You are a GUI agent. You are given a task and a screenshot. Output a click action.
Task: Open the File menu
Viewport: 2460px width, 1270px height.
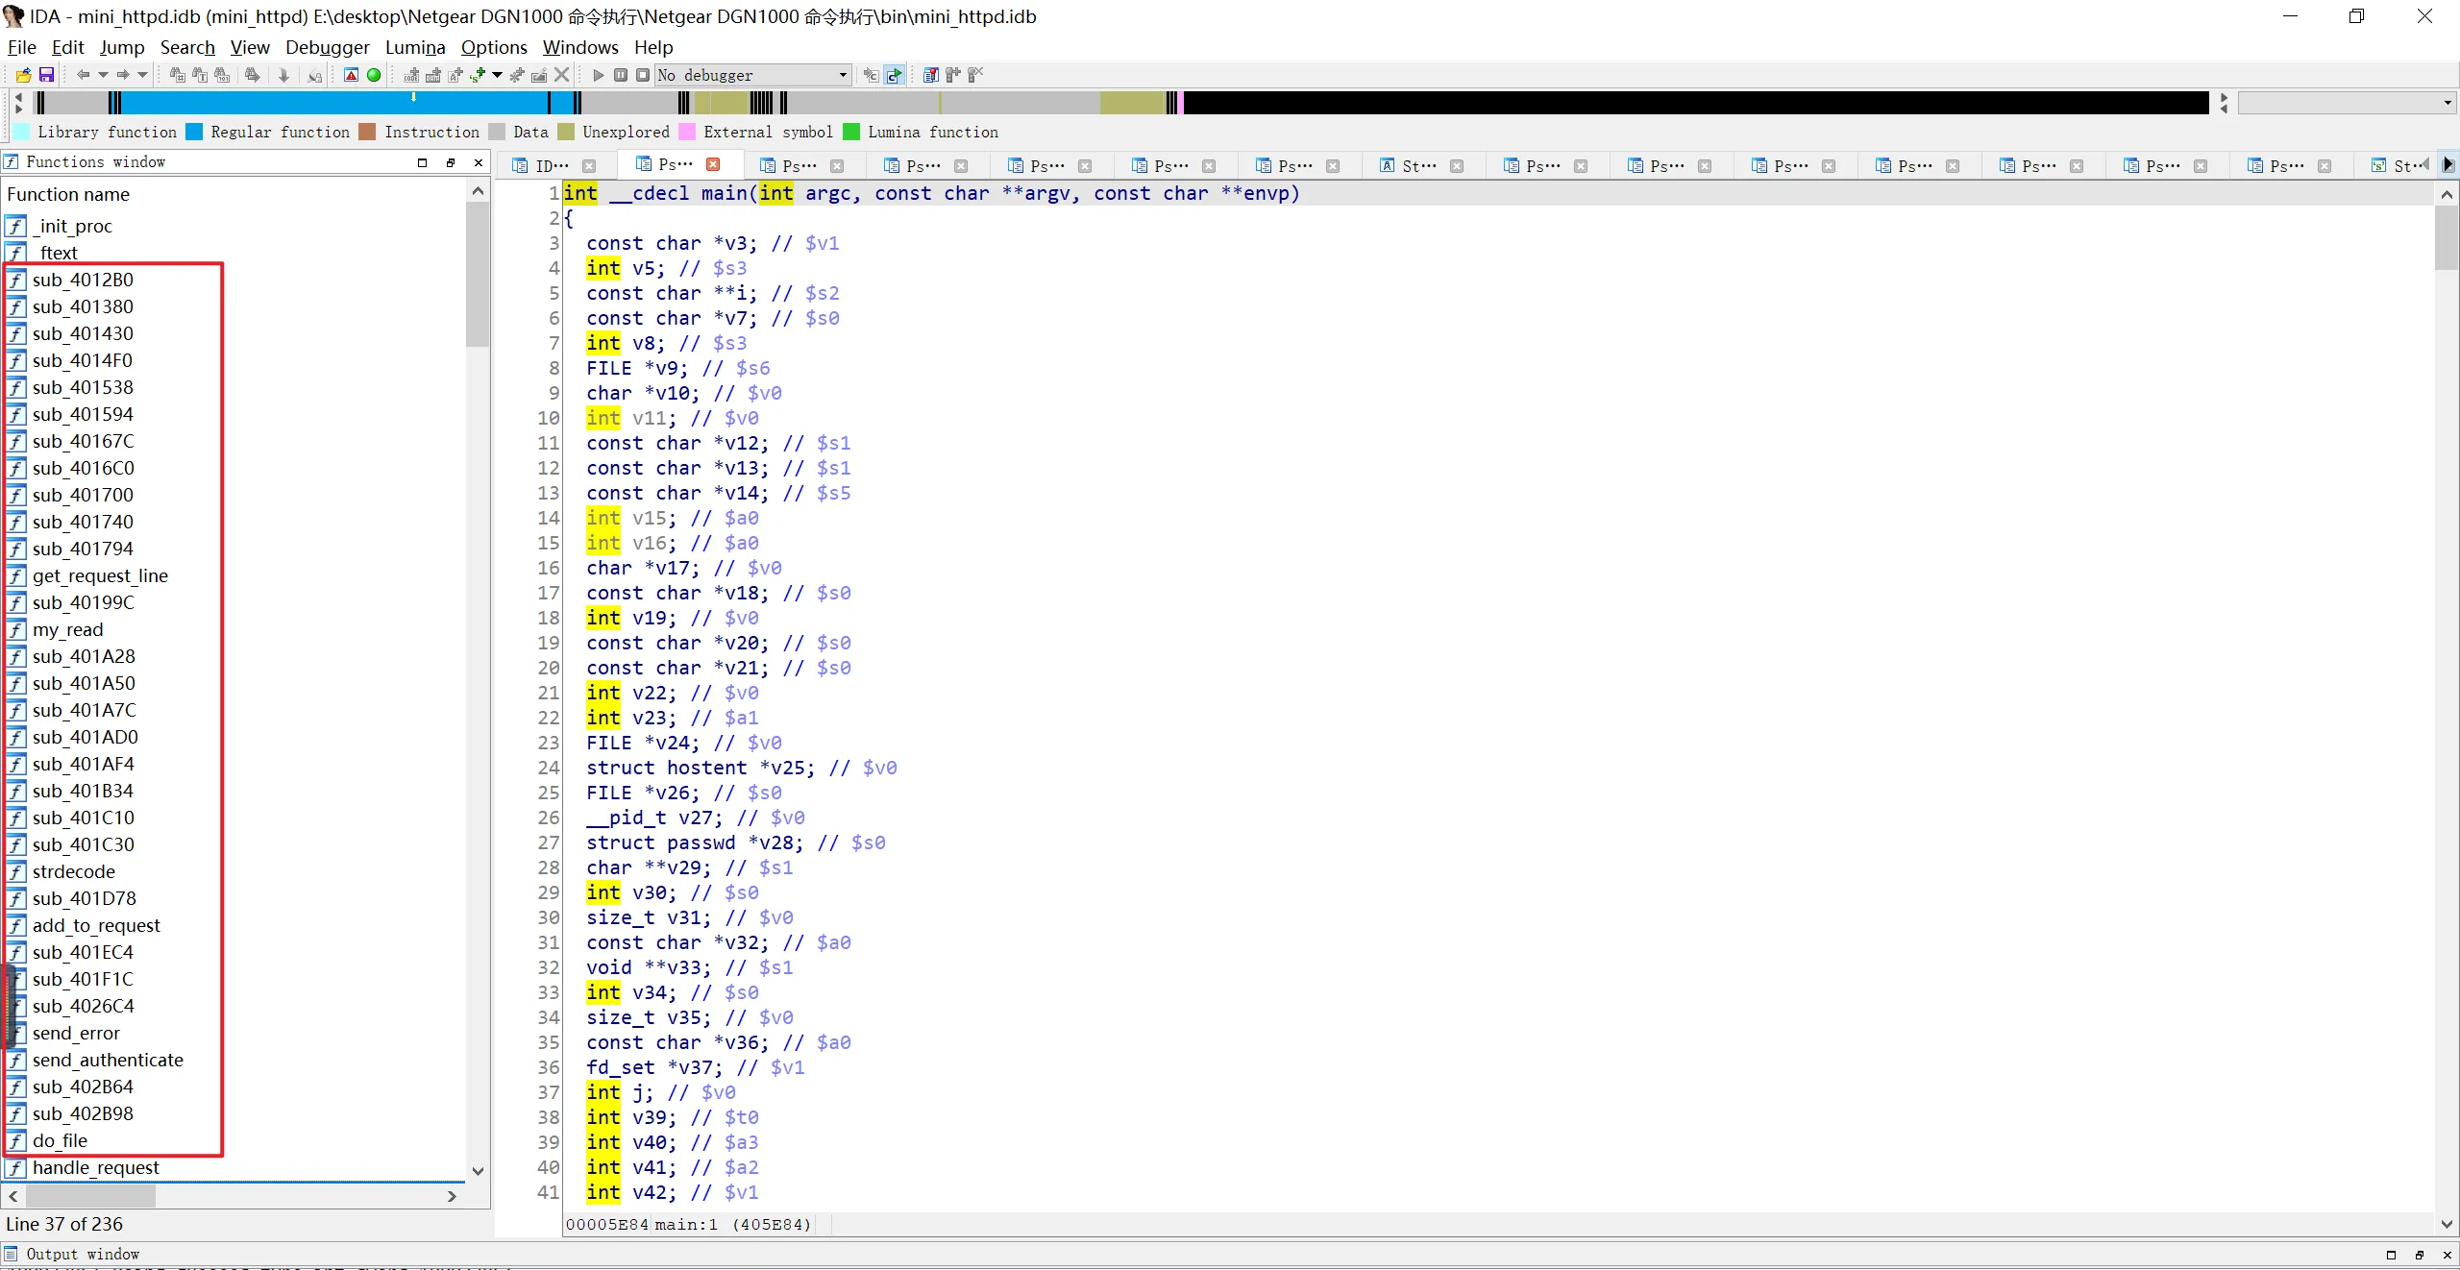point(21,47)
